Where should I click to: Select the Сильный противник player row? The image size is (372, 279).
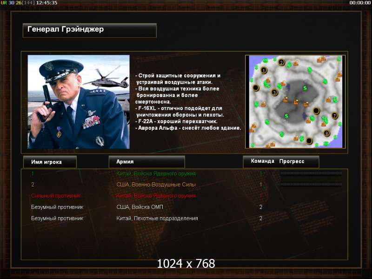[56, 196]
